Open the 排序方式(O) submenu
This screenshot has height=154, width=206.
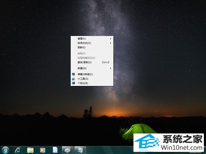92,43
